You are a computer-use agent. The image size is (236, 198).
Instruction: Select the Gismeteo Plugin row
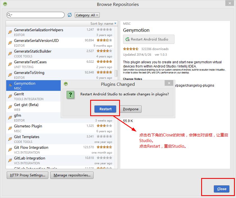(60, 128)
